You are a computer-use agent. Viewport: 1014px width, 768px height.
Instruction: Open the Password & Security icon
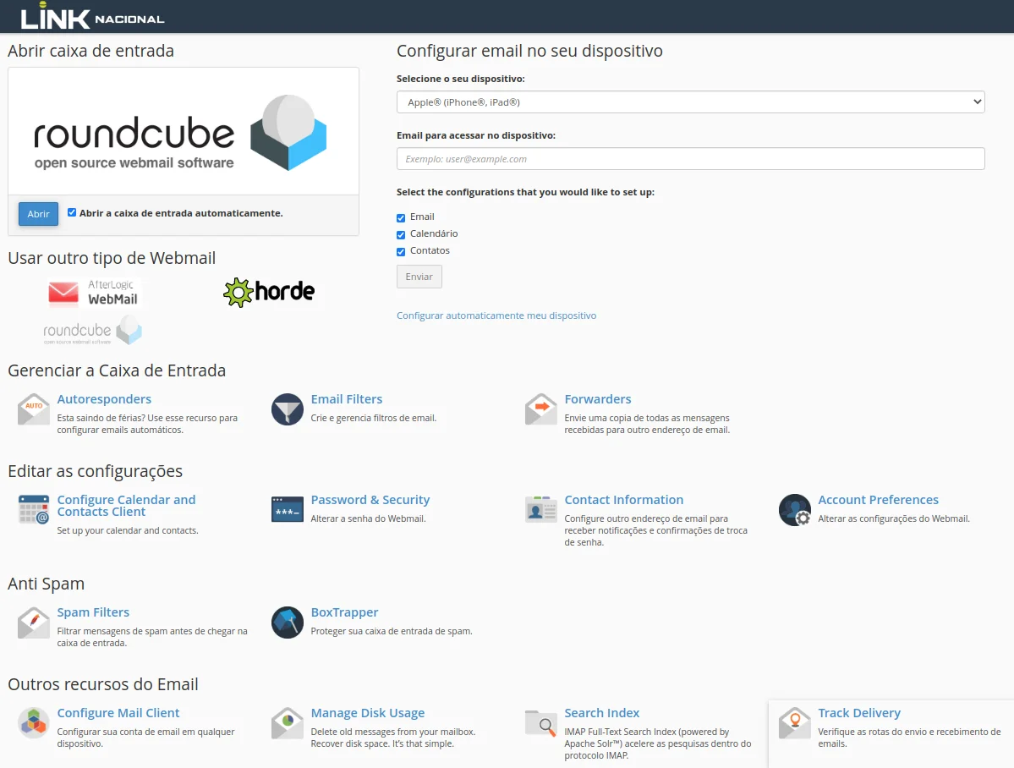[288, 510]
